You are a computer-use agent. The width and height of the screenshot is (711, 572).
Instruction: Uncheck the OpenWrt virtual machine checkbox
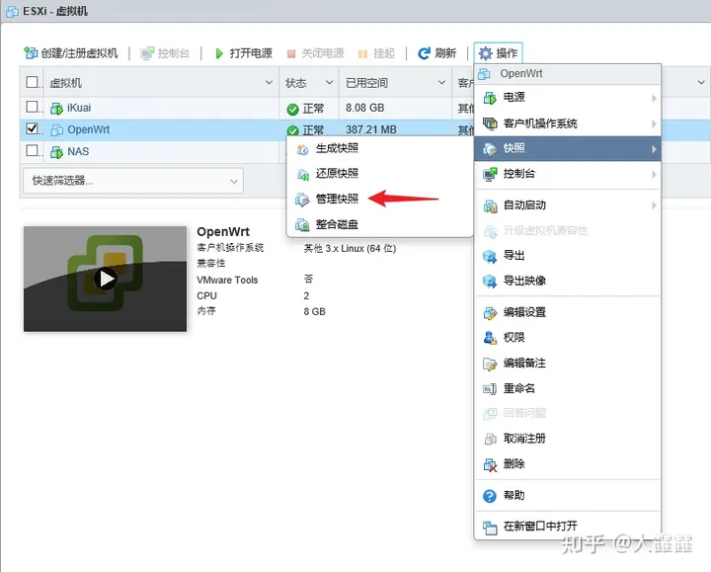(33, 129)
